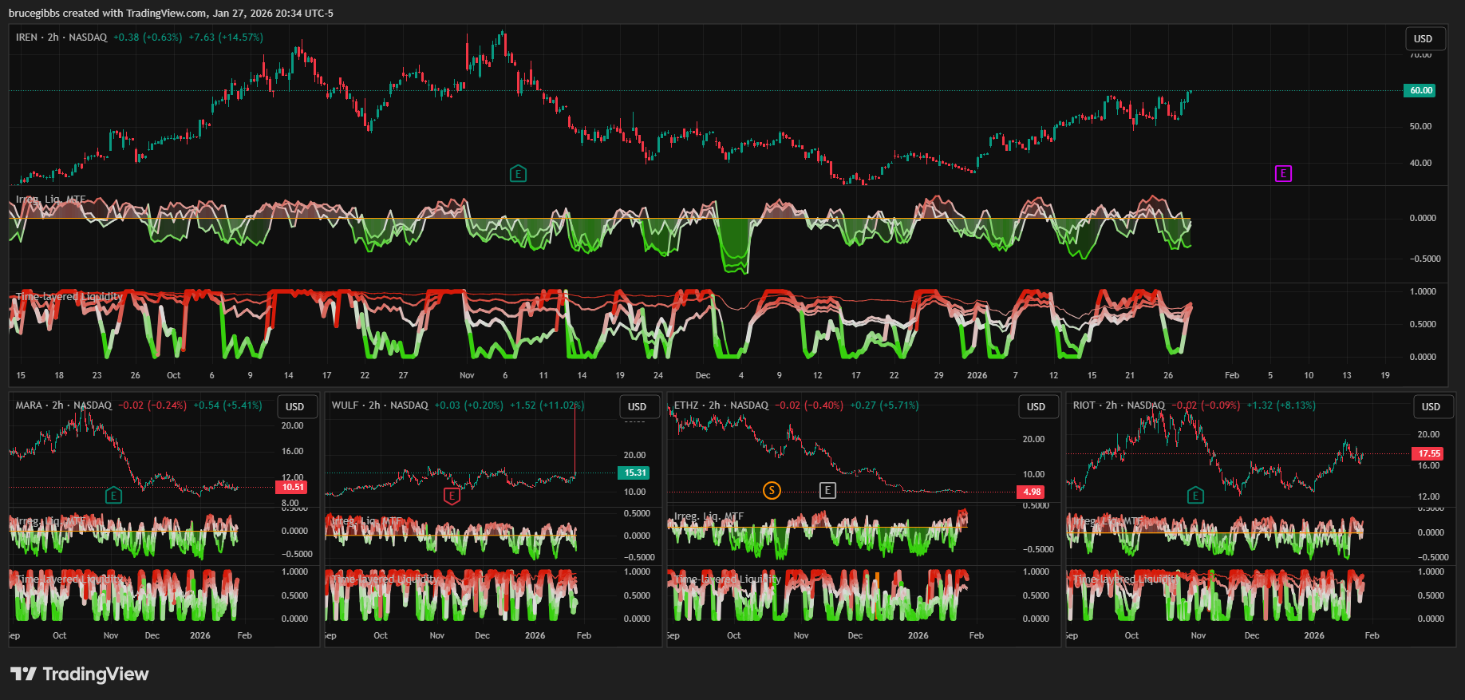Click the magenta upcoming earnings marker on IREN
This screenshot has width=1465, height=700.
point(1283,173)
